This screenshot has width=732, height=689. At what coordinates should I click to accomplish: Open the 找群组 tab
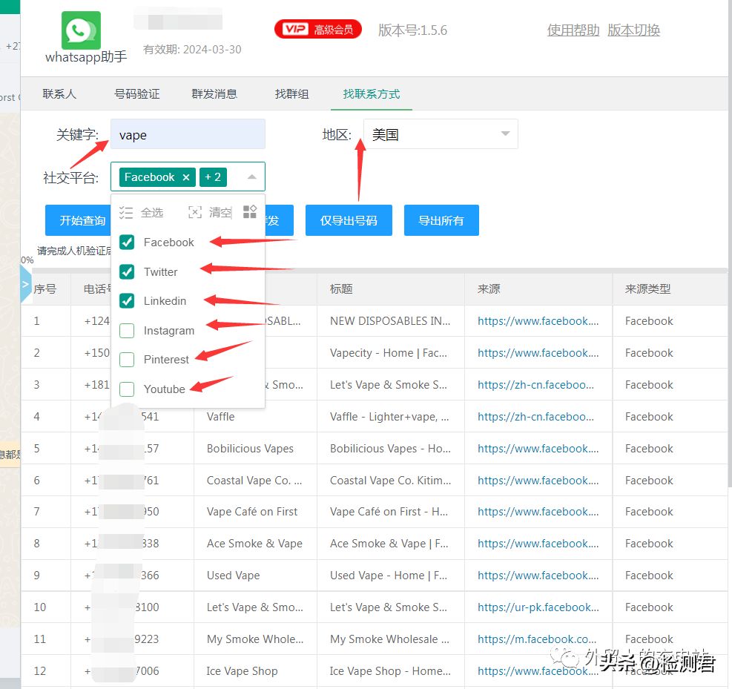coord(291,94)
